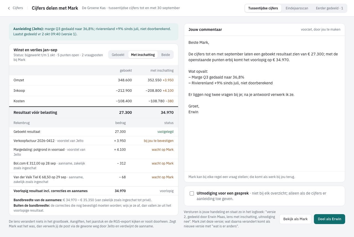Click the Bandbreedte van de aannames text
Screen dimensions: 354x237
[x=83, y=200]
